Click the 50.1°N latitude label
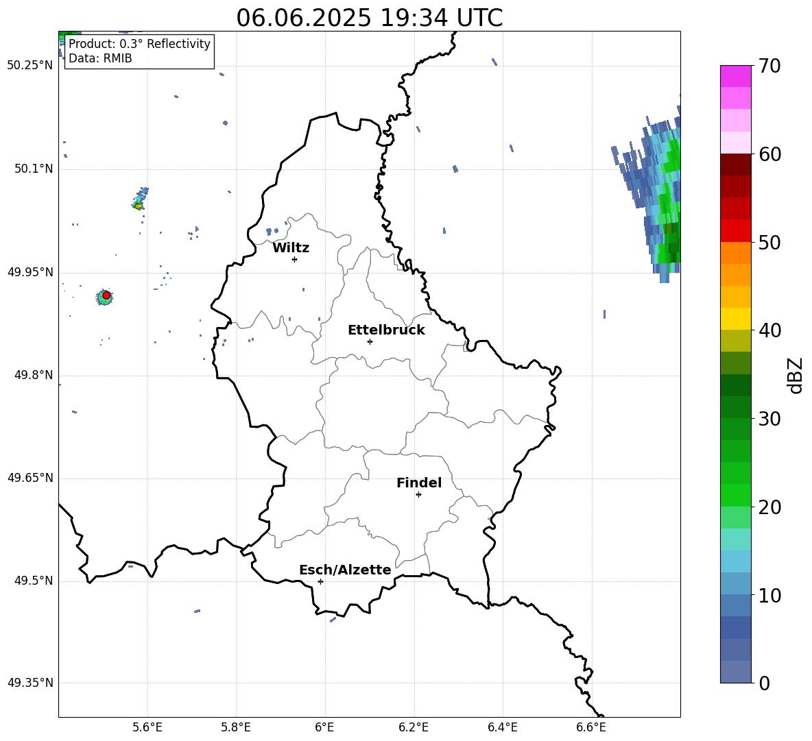 coord(34,169)
